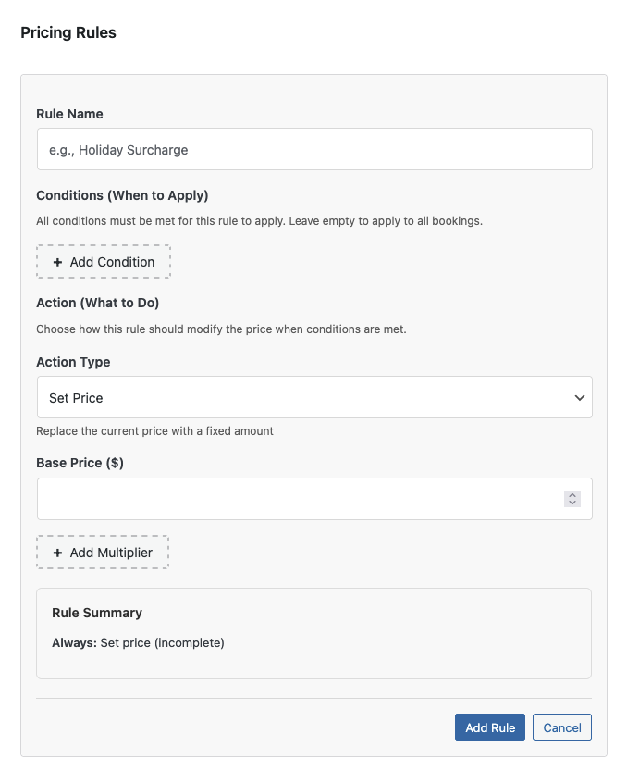Increase Base Price with the up stepper arrow

click(572, 495)
